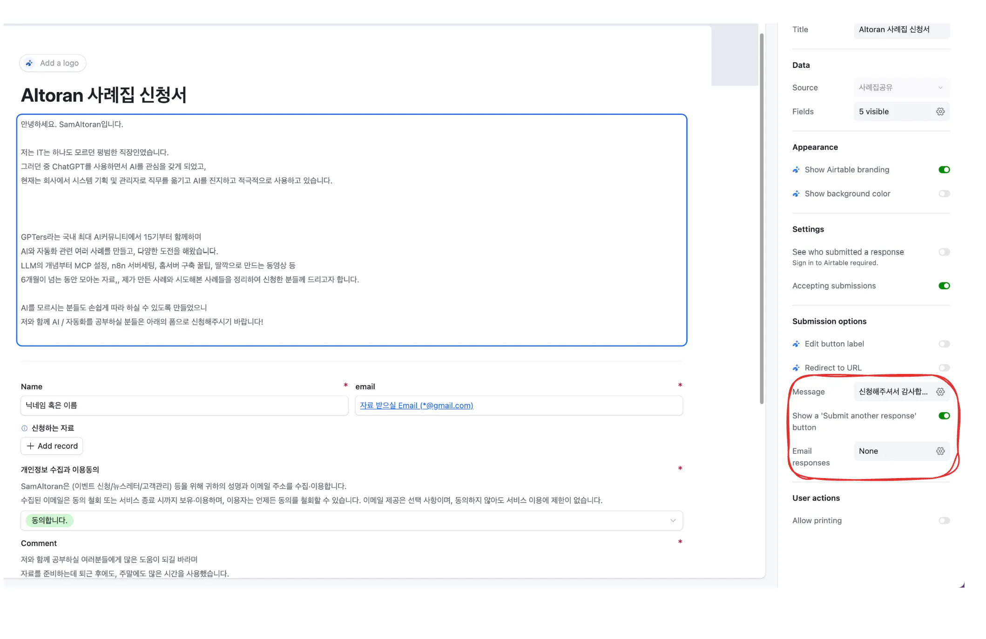Enable the Allow printing toggle
The image size is (986, 639).
(x=944, y=520)
